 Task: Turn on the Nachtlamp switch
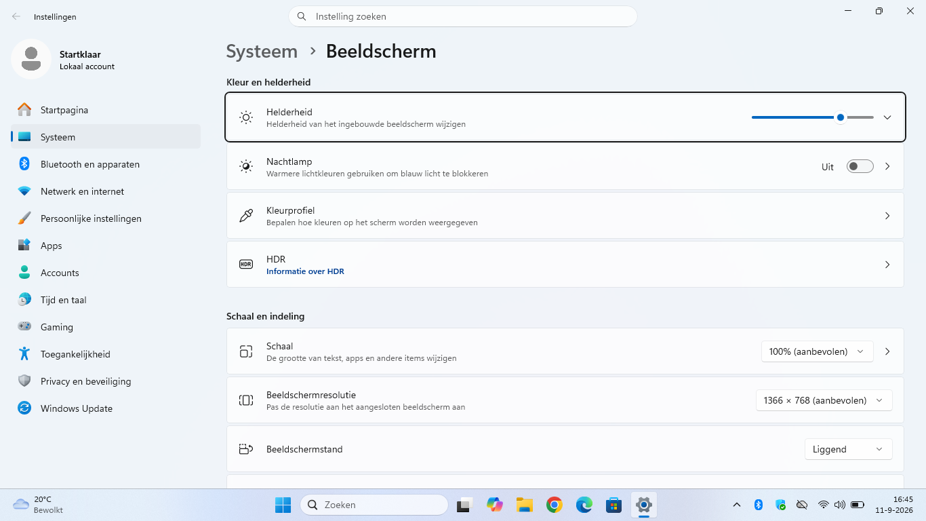(x=860, y=166)
